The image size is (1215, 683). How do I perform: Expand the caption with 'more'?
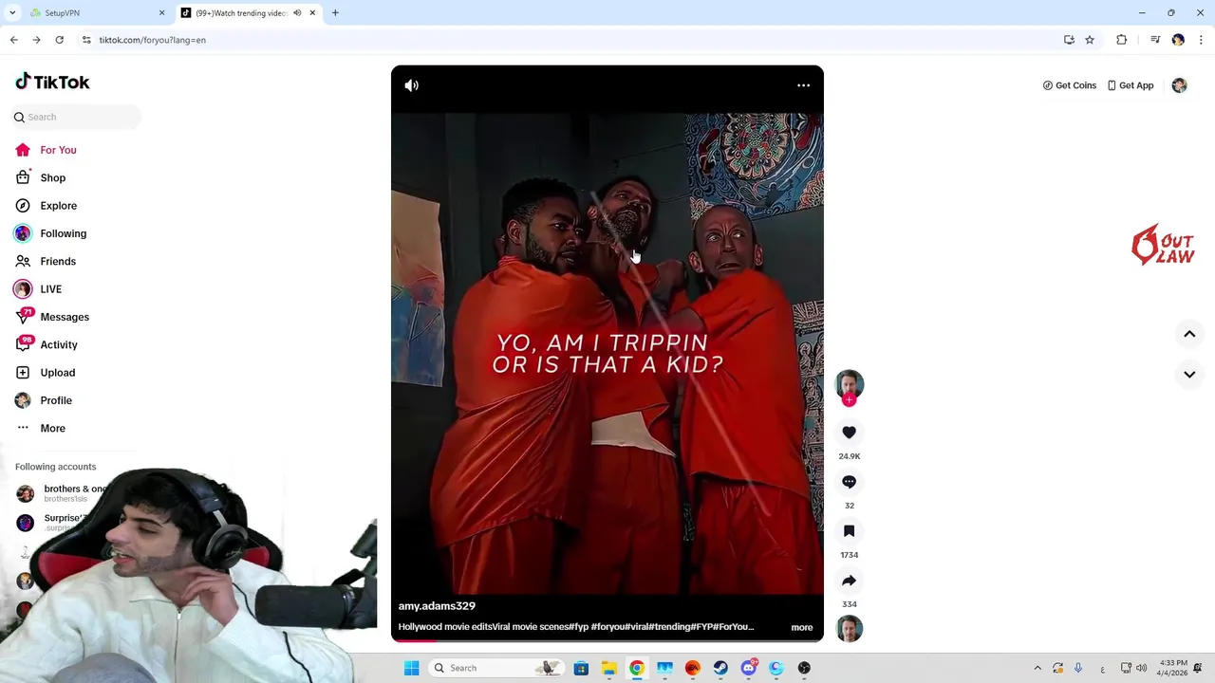click(802, 627)
